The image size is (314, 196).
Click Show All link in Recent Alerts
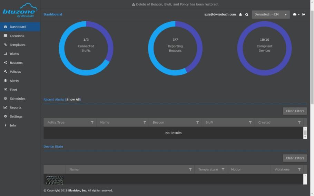click(x=73, y=100)
